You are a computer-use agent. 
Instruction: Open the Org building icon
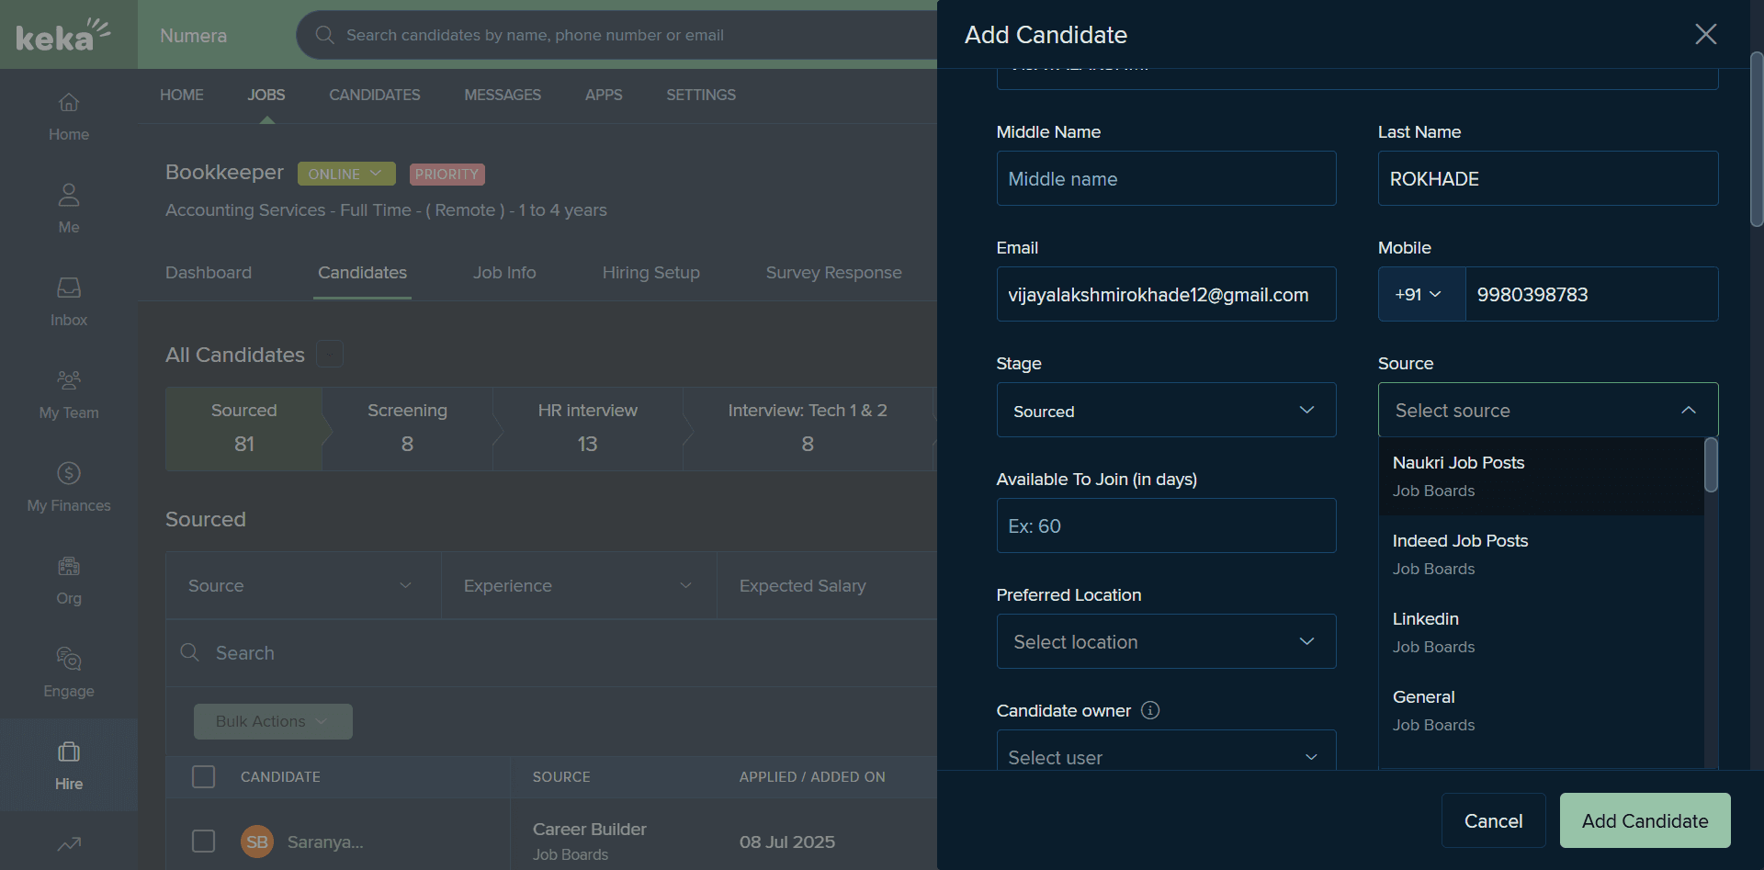[x=69, y=566]
